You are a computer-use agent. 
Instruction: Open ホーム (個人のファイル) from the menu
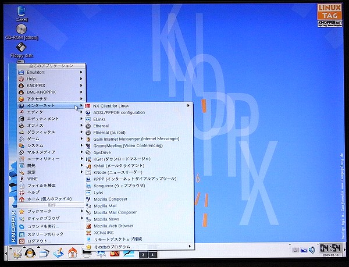51,199
